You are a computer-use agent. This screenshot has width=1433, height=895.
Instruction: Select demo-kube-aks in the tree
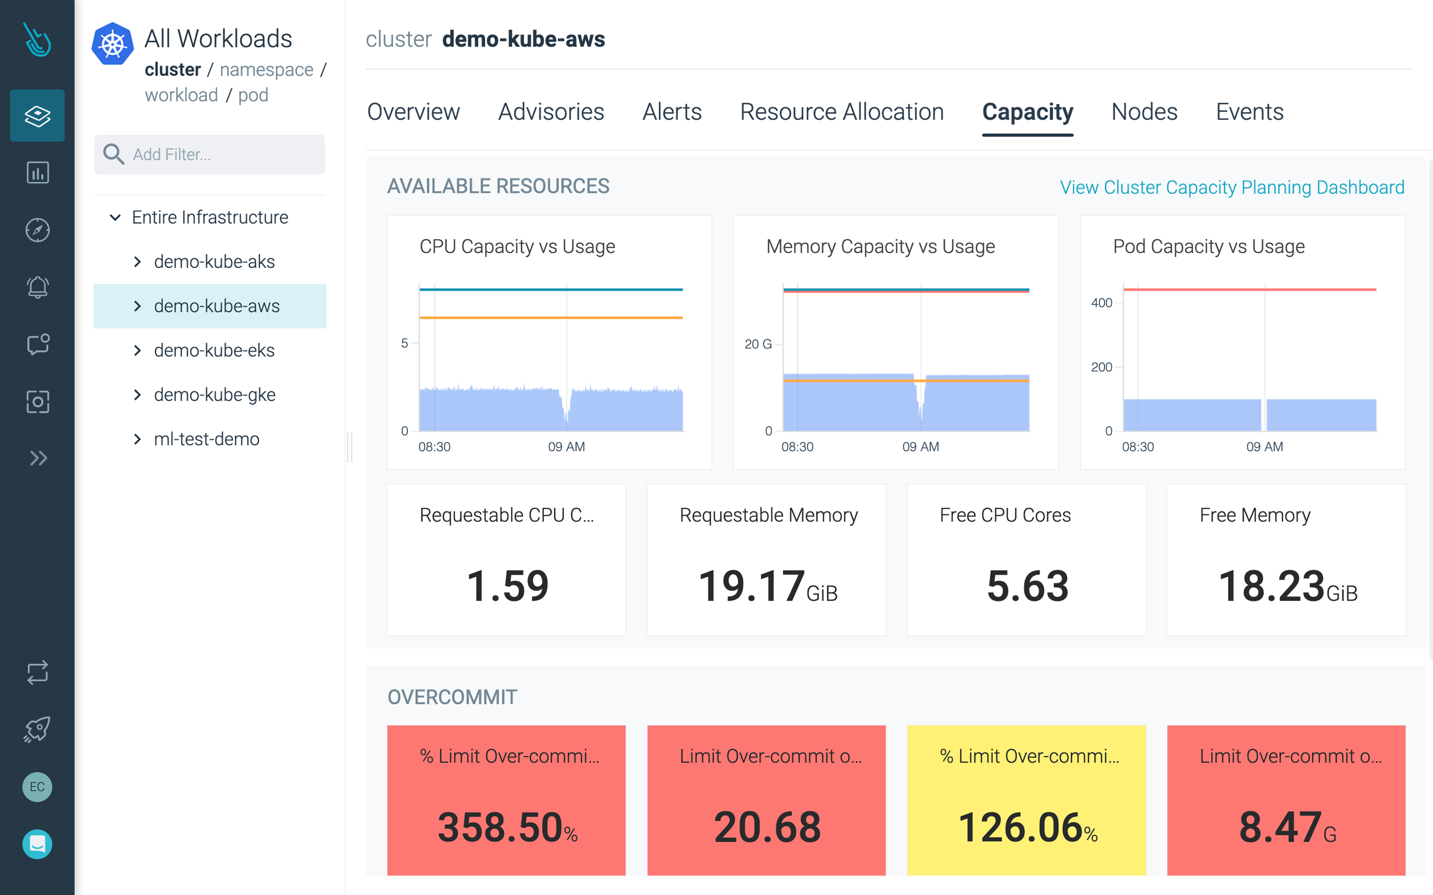click(x=214, y=262)
